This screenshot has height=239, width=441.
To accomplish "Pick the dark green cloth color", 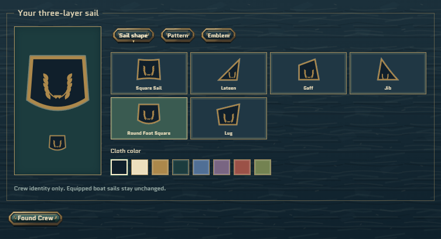I will (x=180, y=168).
